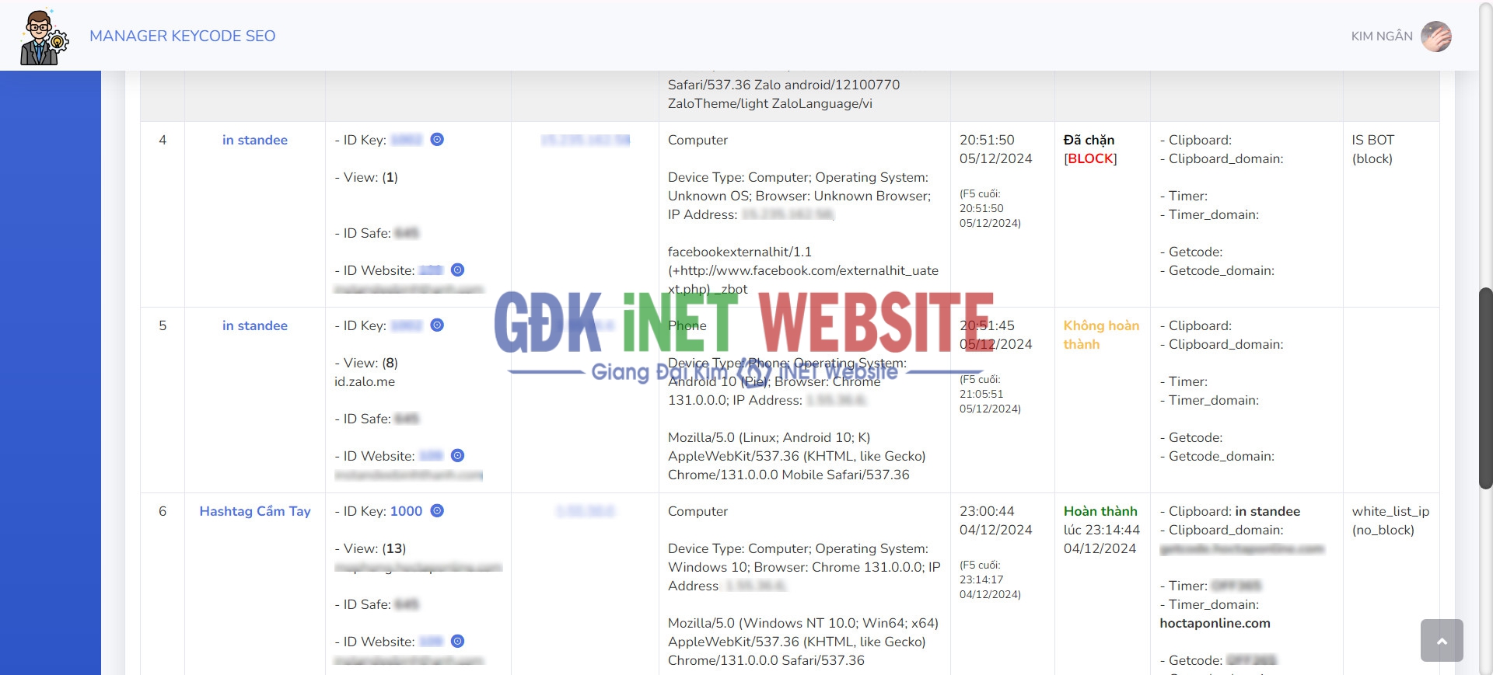Click timestamp 23:00:44 04/12/2024

(x=996, y=520)
